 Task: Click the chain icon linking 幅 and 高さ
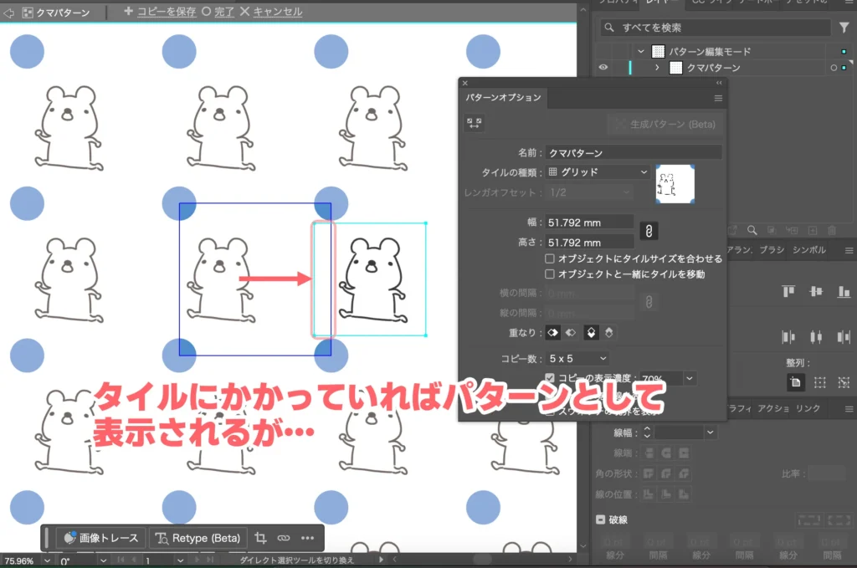pos(649,232)
